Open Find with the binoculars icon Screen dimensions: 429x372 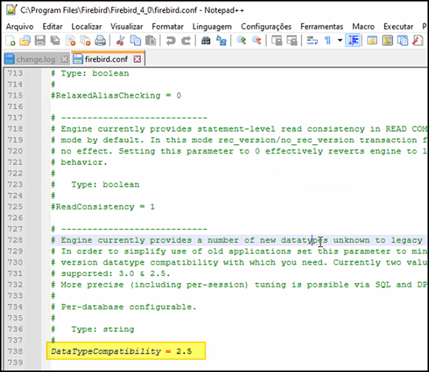pos(206,41)
